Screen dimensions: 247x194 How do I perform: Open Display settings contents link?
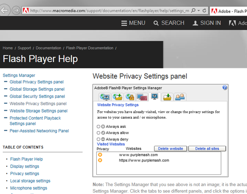pyautogui.click(x=25, y=166)
